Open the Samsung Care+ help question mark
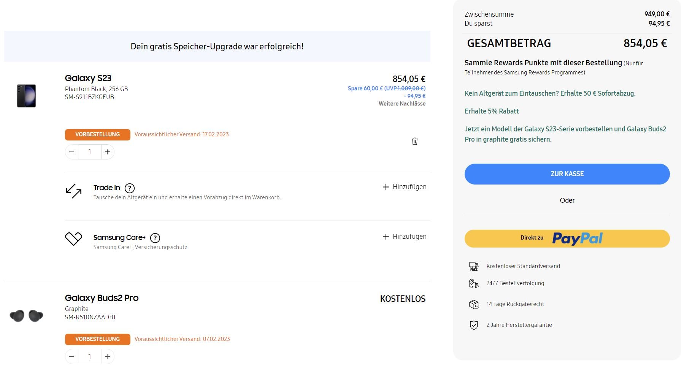 155,238
